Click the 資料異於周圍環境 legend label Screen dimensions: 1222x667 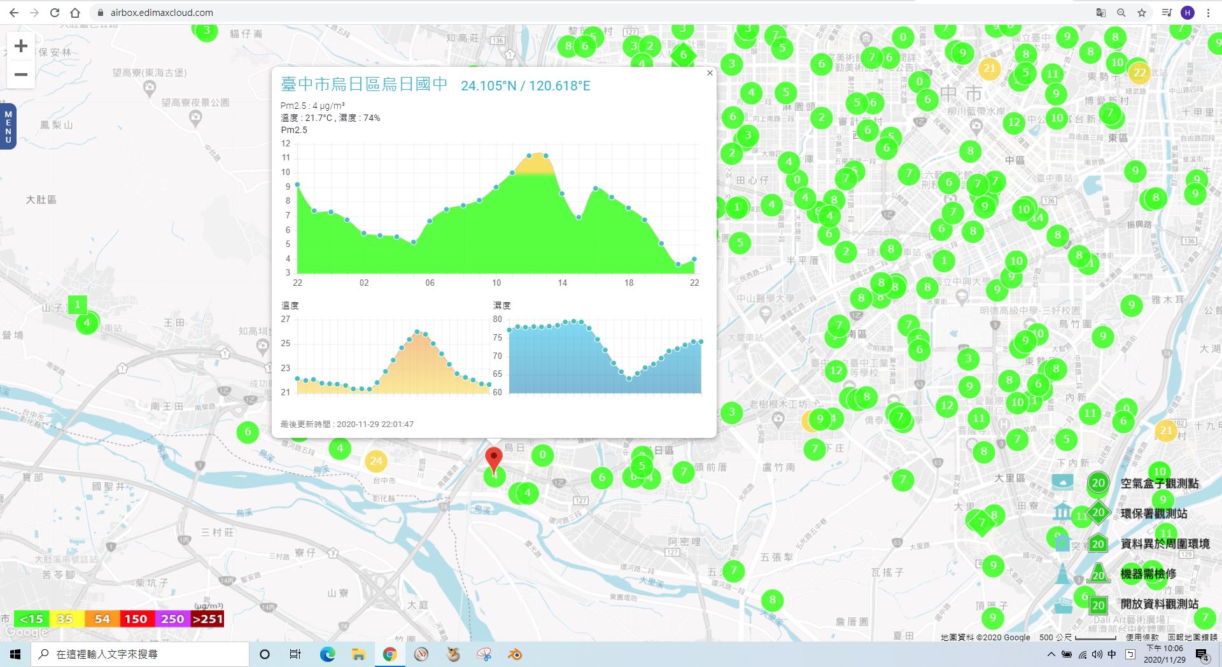[x=1165, y=544]
